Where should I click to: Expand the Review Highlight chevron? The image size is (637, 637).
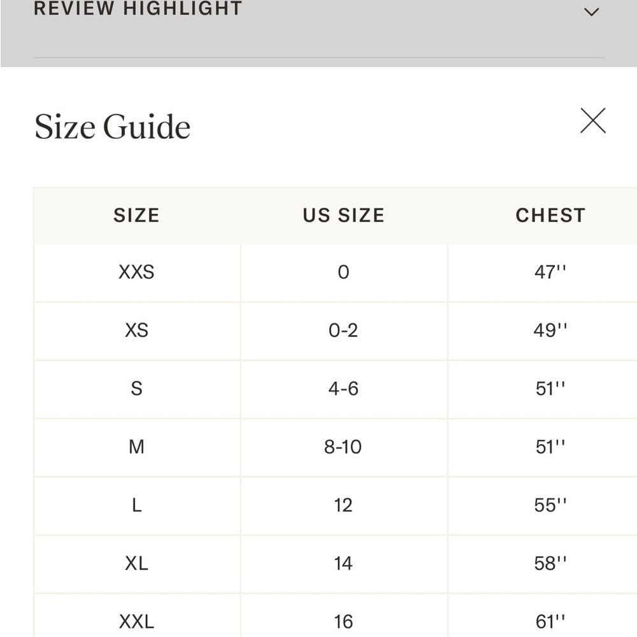coord(591,11)
